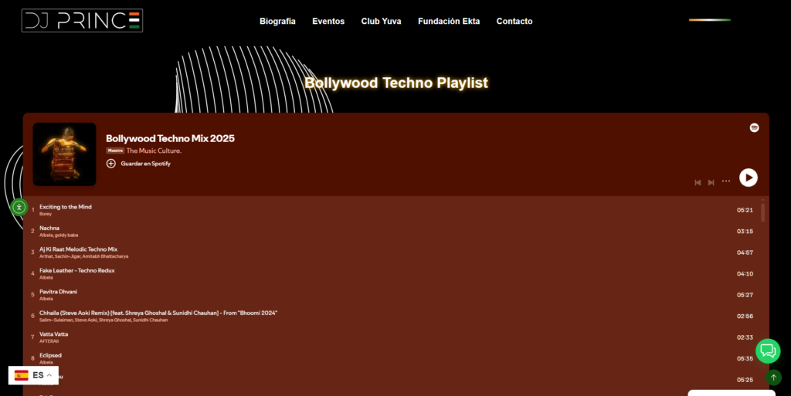Click the 03:15 track duration
The width and height of the screenshot is (791, 396).
tap(745, 232)
